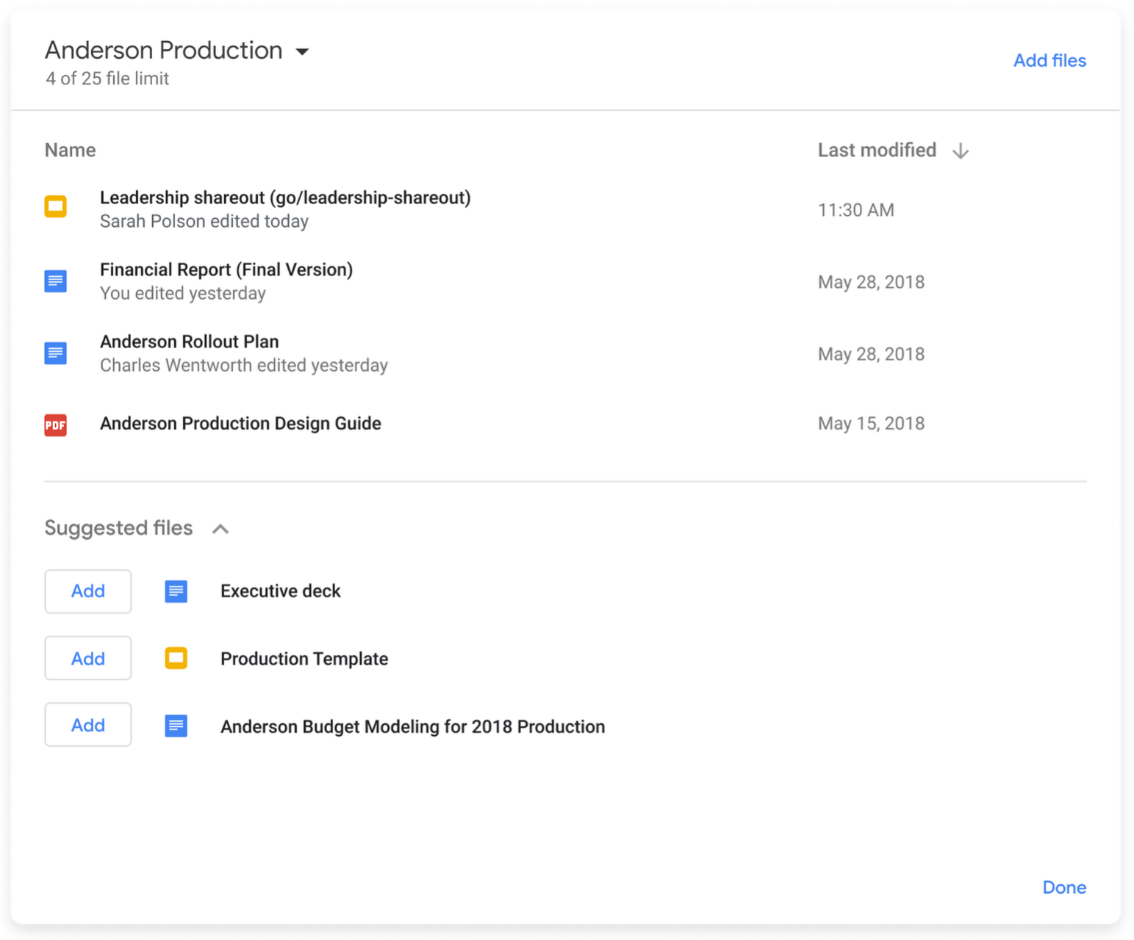Collapse the Suggested files section chevron
Image resolution: width=1134 pixels, height=940 pixels.
pos(220,529)
